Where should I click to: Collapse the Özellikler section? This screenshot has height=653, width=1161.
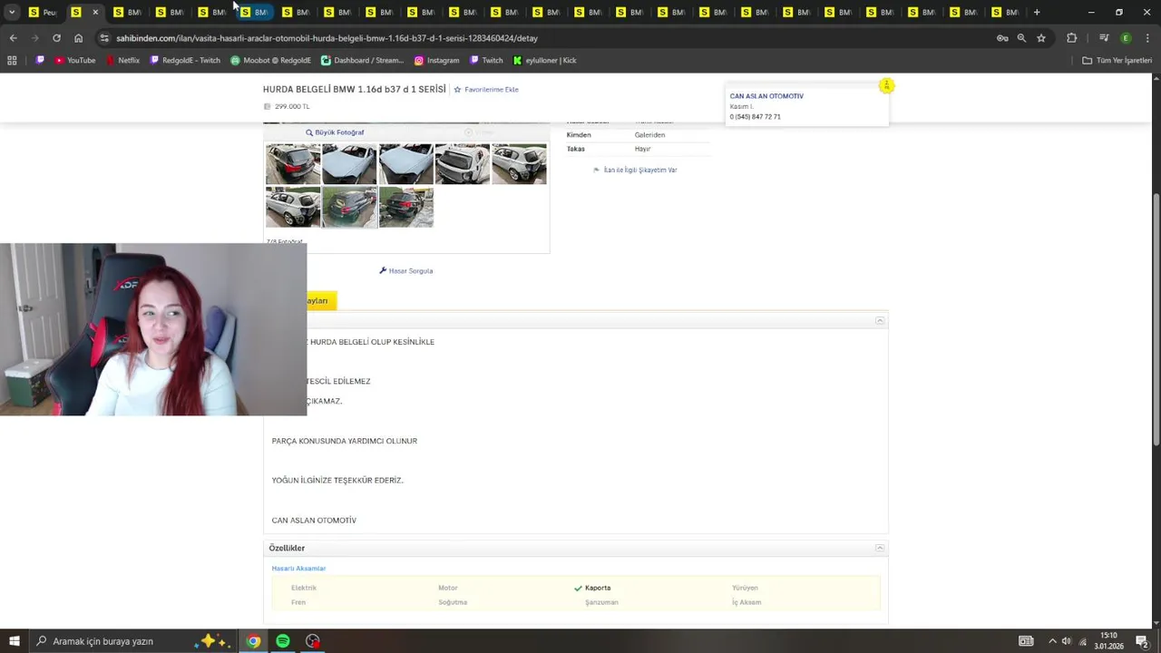point(880,548)
